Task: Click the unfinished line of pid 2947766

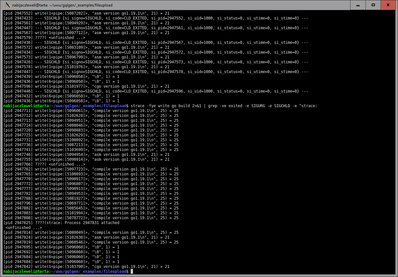Action: 44,164
